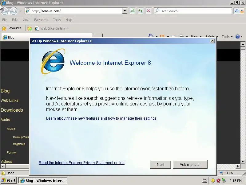Expand the Web Slice Gallery dropdown arrow
The height and width of the screenshot is (185, 246).
point(68,28)
